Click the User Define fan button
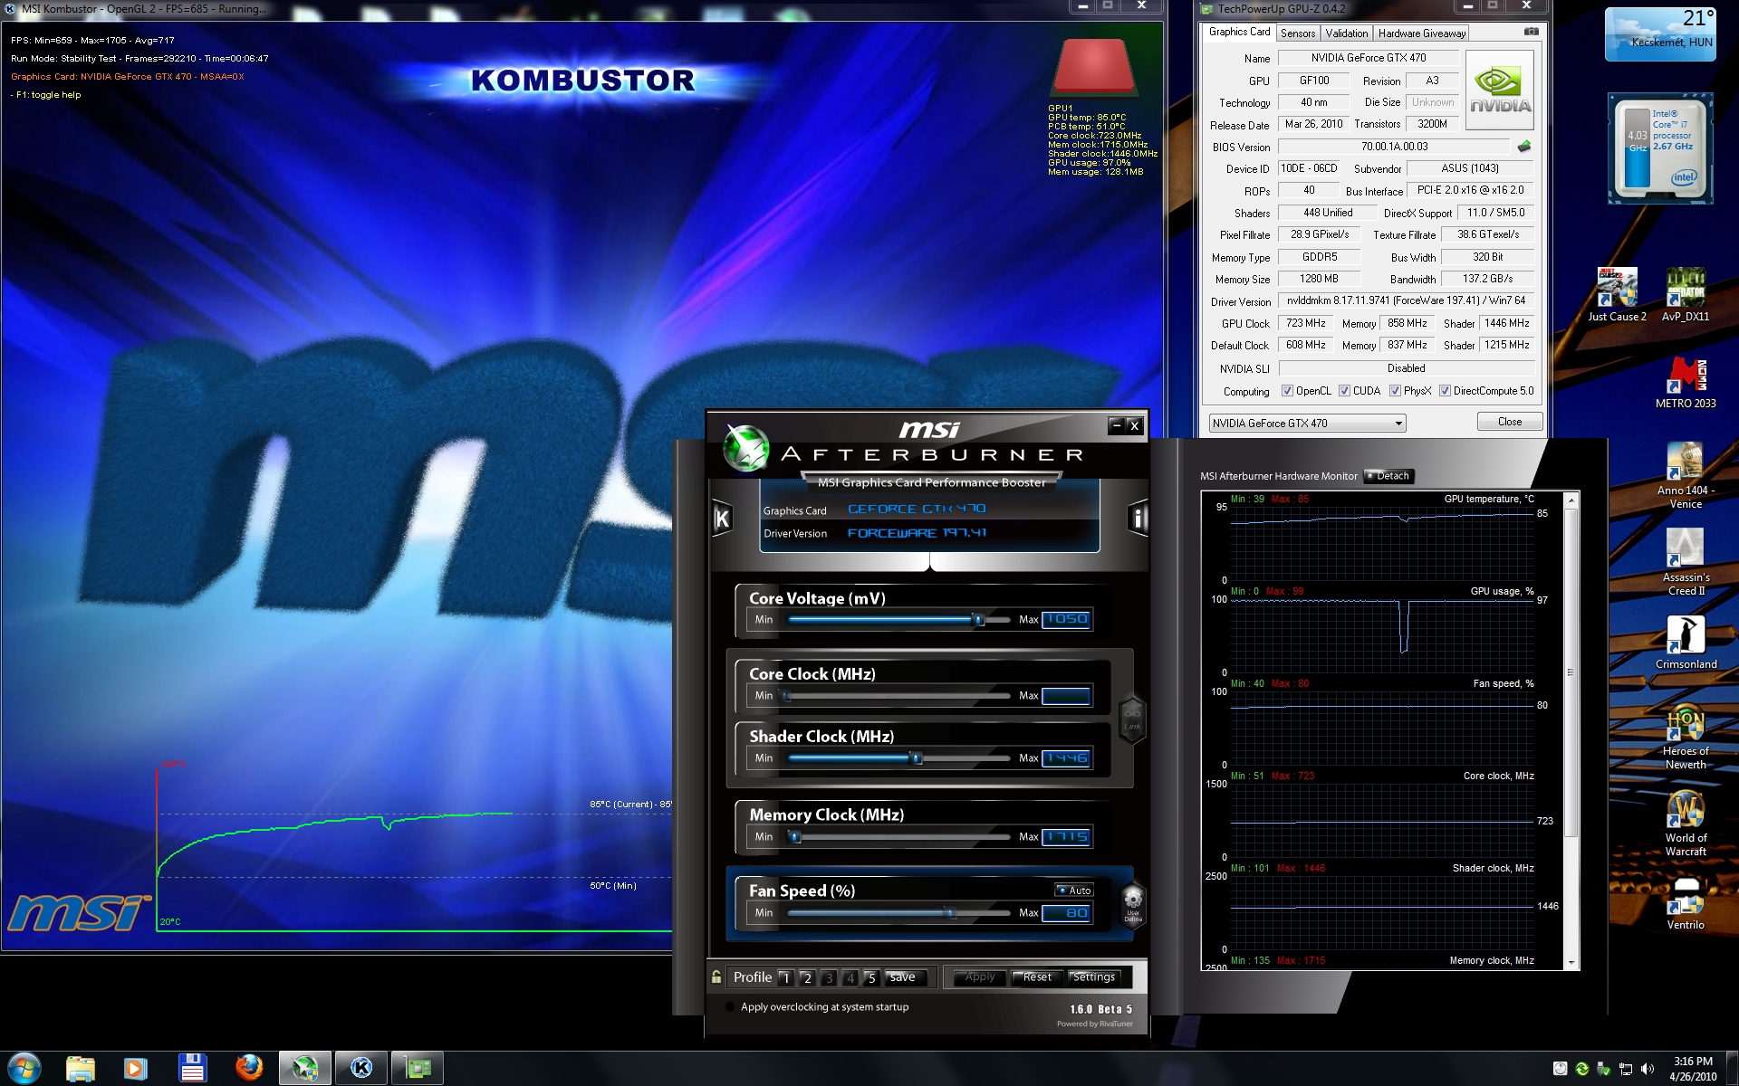Viewport: 1739px width, 1086px height. [x=1133, y=905]
